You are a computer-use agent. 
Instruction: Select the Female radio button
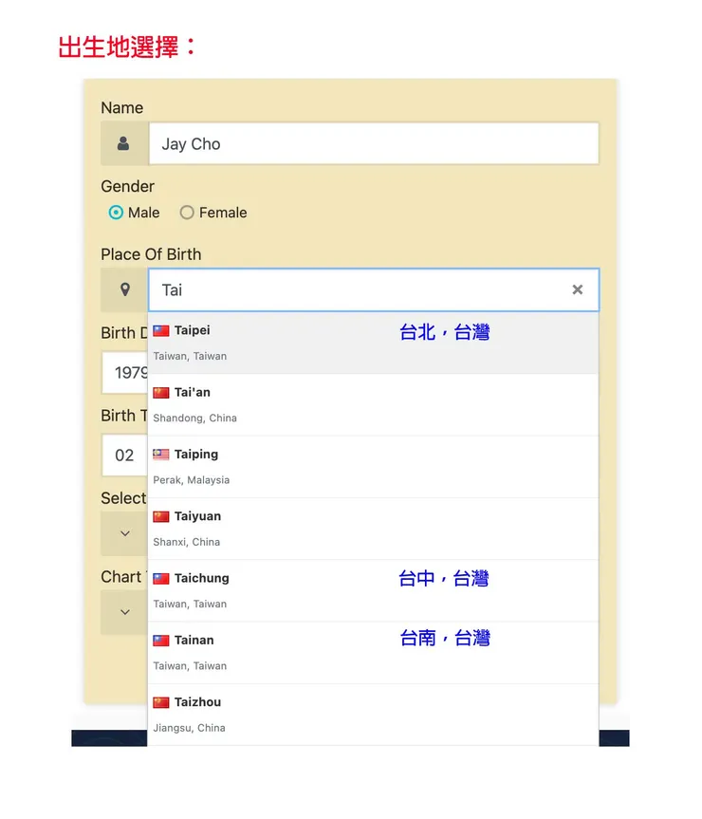187,213
